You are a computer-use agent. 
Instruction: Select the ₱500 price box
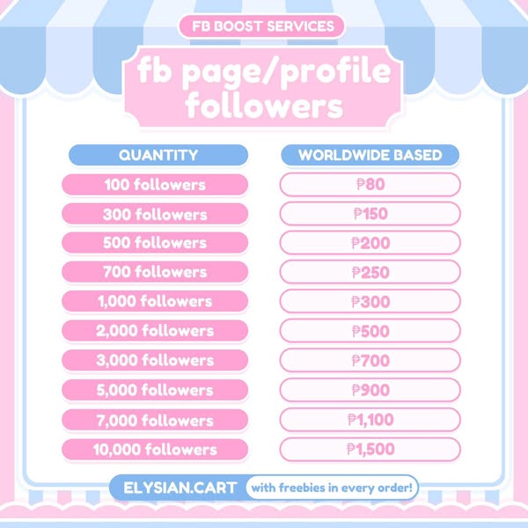pos(370,331)
